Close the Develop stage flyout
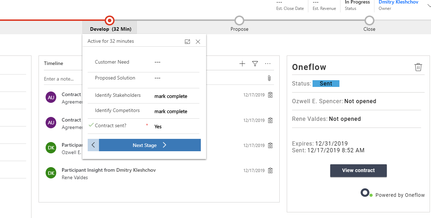 point(198,42)
